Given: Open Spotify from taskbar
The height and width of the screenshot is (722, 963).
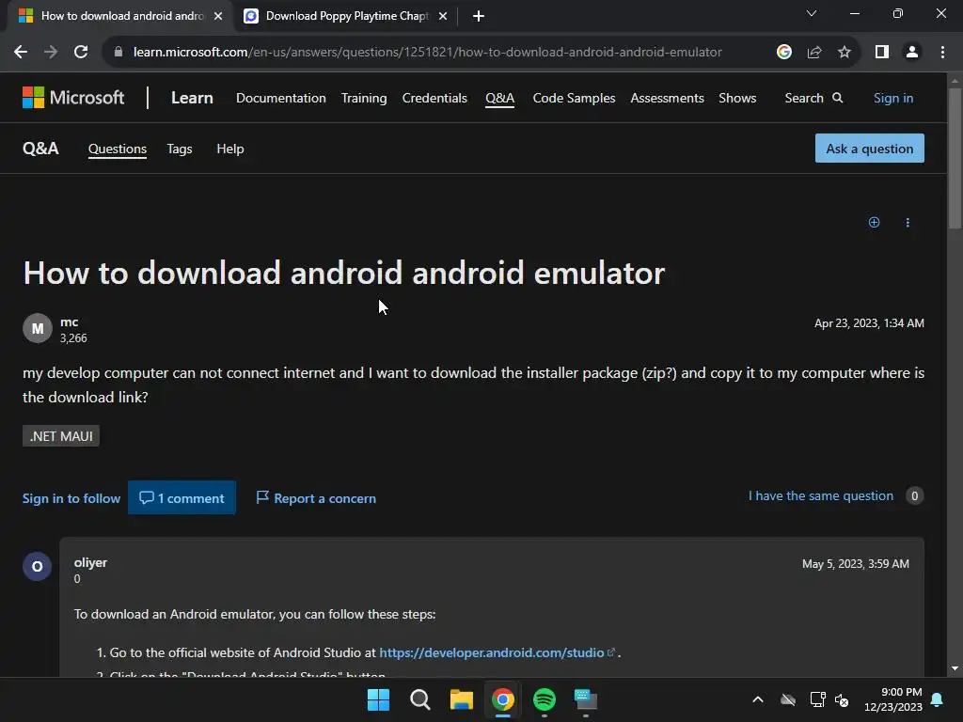Looking at the screenshot, I should [x=545, y=699].
